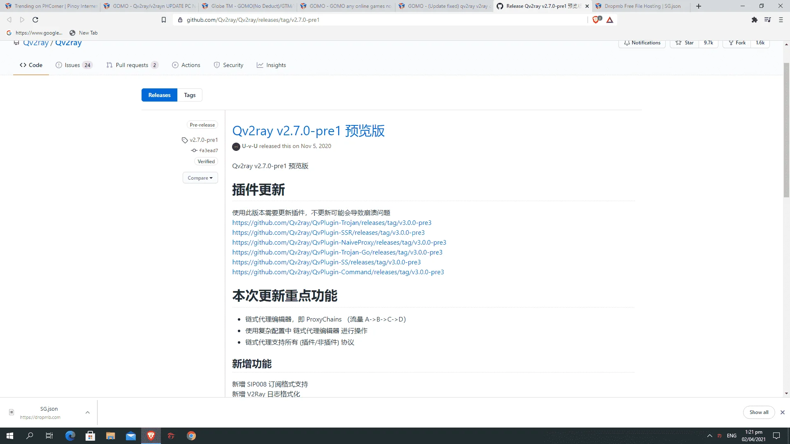
Task: Click the ENG language indicator
Action: (x=732, y=436)
